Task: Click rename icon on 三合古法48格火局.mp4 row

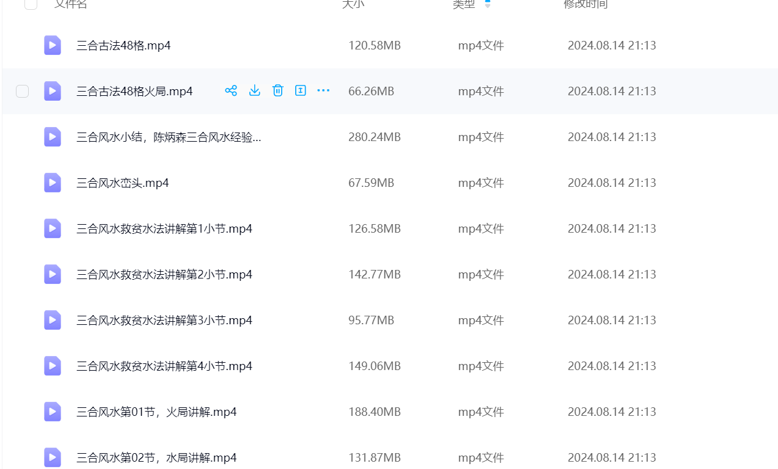Action: point(300,91)
